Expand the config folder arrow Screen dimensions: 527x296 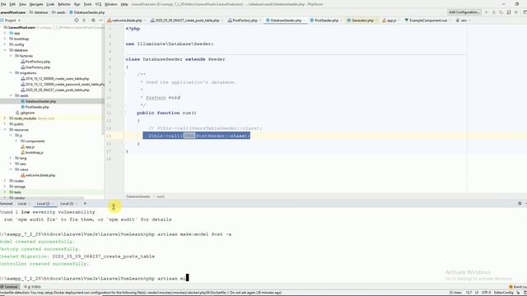5,44
